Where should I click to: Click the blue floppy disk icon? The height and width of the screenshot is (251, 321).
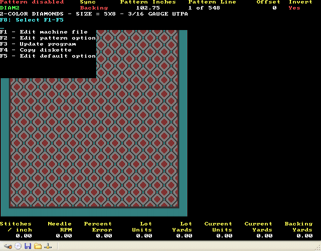pyautogui.click(x=28, y=246)
